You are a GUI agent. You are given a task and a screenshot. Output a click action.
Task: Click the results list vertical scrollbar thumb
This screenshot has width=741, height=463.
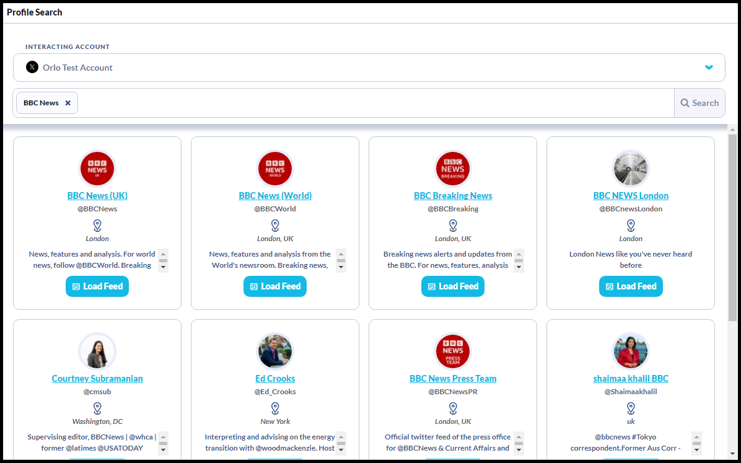point(732,227)
